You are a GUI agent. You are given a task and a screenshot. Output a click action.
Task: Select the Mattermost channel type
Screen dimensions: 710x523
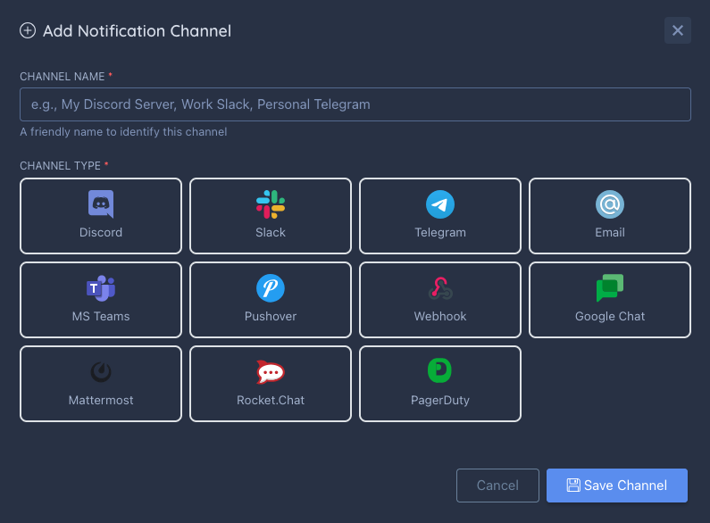click(x=101, y=384)
